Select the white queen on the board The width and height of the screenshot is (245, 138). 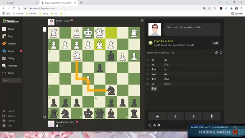click(x=100, y=33)
